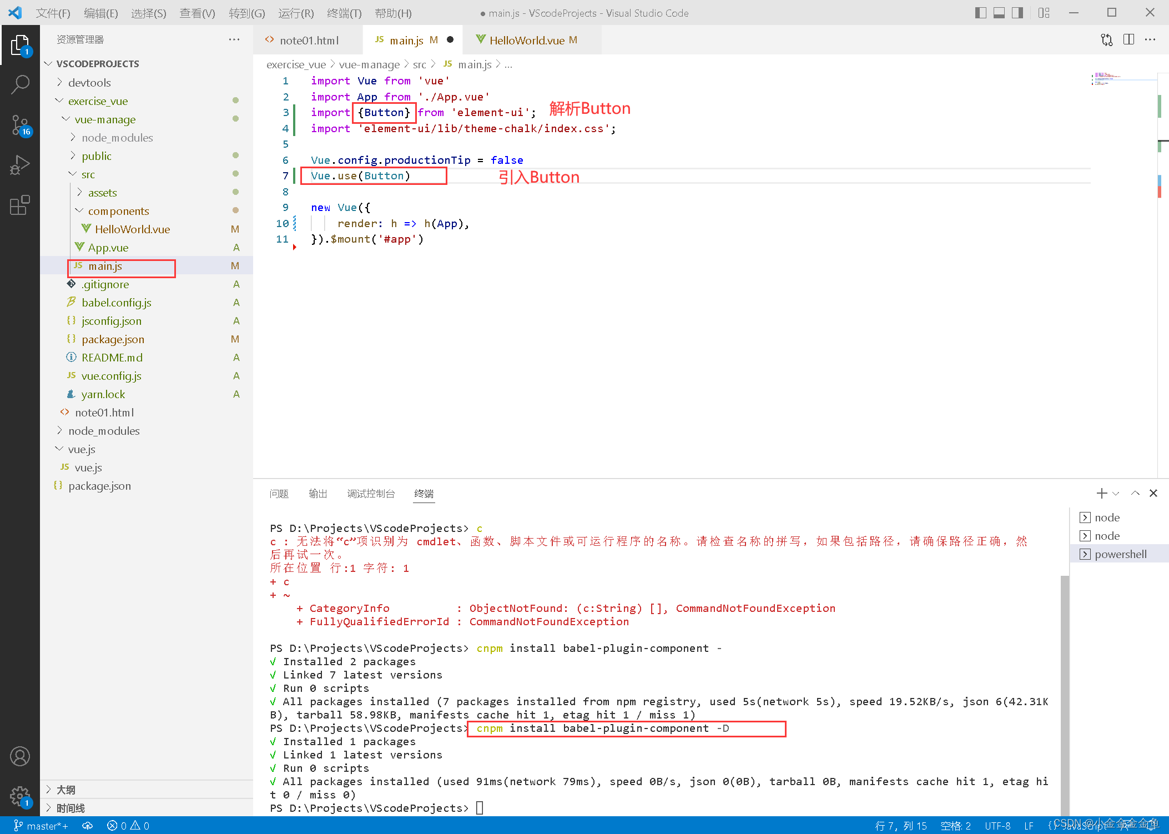Click the Manage gear icon

pos(20,796)
